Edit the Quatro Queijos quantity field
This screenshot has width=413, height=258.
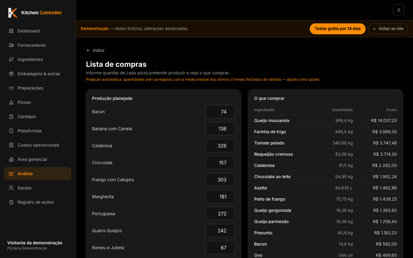[220, 231]
